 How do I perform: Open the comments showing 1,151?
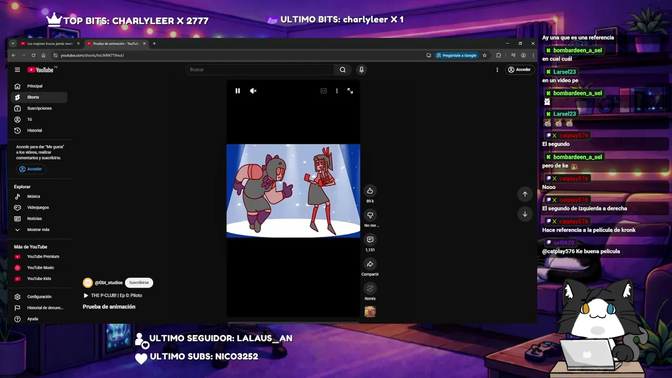pos(370,240)
